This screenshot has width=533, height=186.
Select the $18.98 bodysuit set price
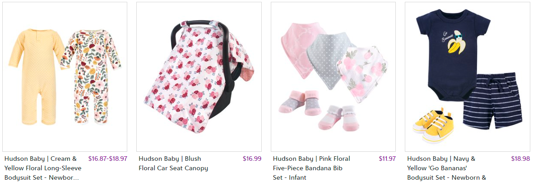click(520, 159)
